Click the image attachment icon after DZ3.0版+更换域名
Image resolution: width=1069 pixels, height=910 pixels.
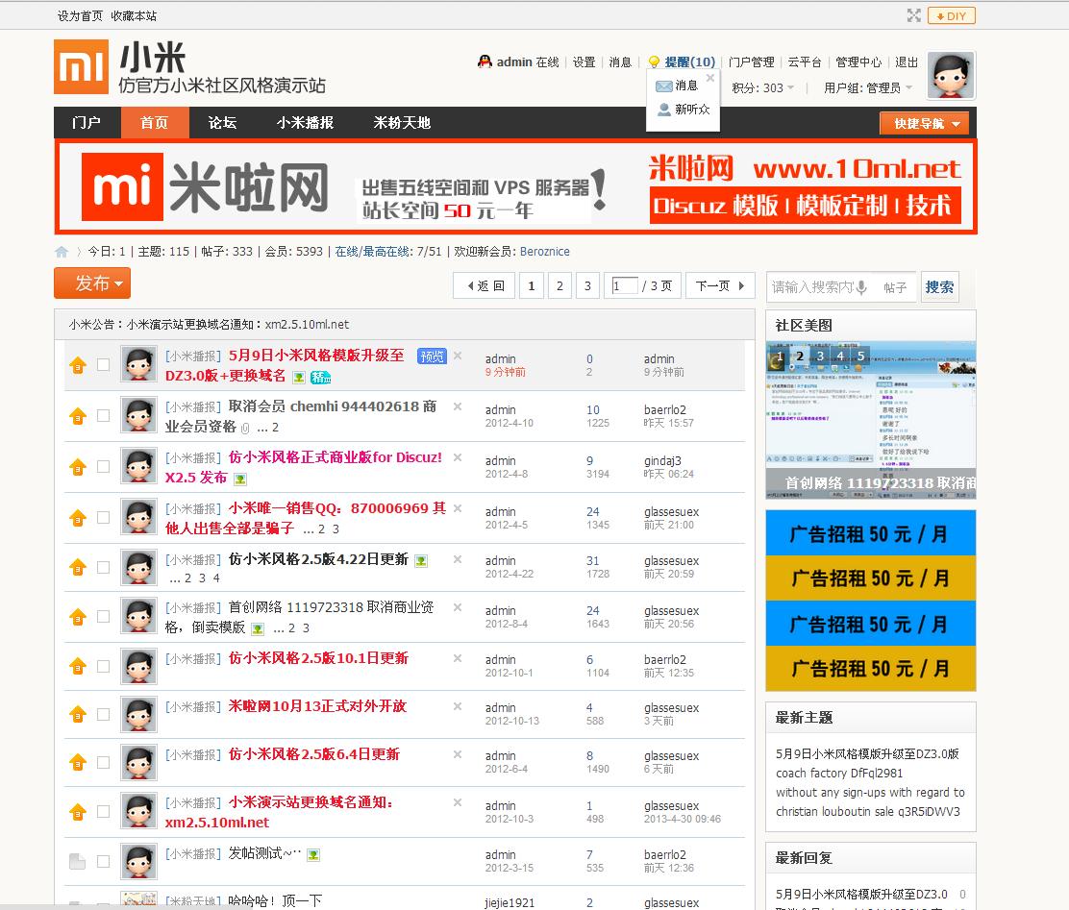299,377
